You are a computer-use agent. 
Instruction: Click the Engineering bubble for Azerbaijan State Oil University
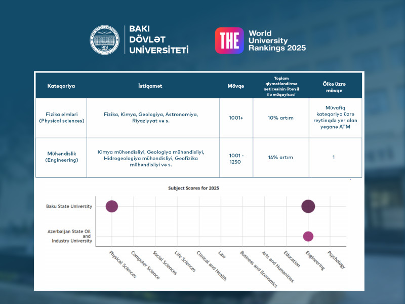click(308, 236)
